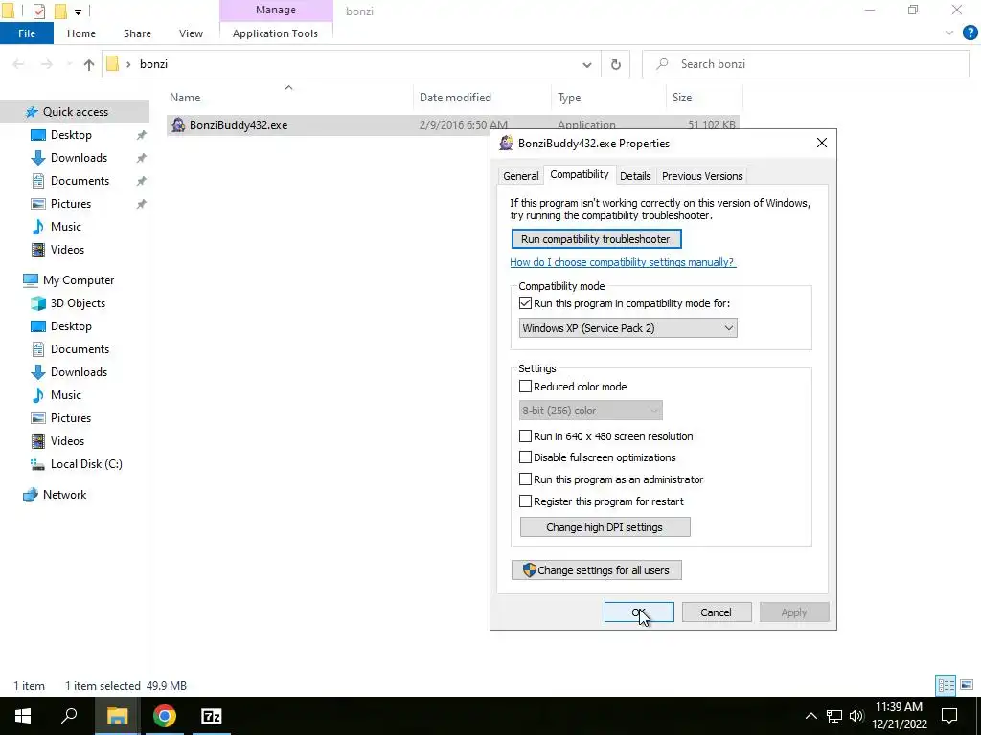The height and width of the screenshot is (735, 981).
Task: Open recent locations dropdown arrow
Action: pyautogui.click(x=69, y=64)
